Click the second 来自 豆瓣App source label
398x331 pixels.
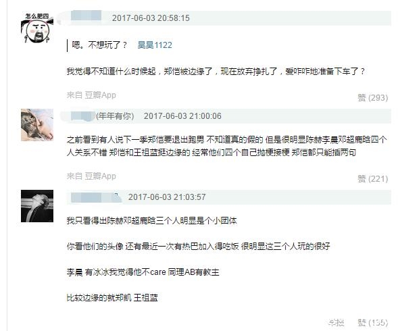click(91, 176)
